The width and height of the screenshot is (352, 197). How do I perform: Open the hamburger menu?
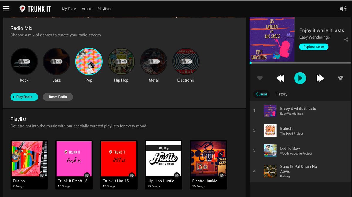click(6, 9)
